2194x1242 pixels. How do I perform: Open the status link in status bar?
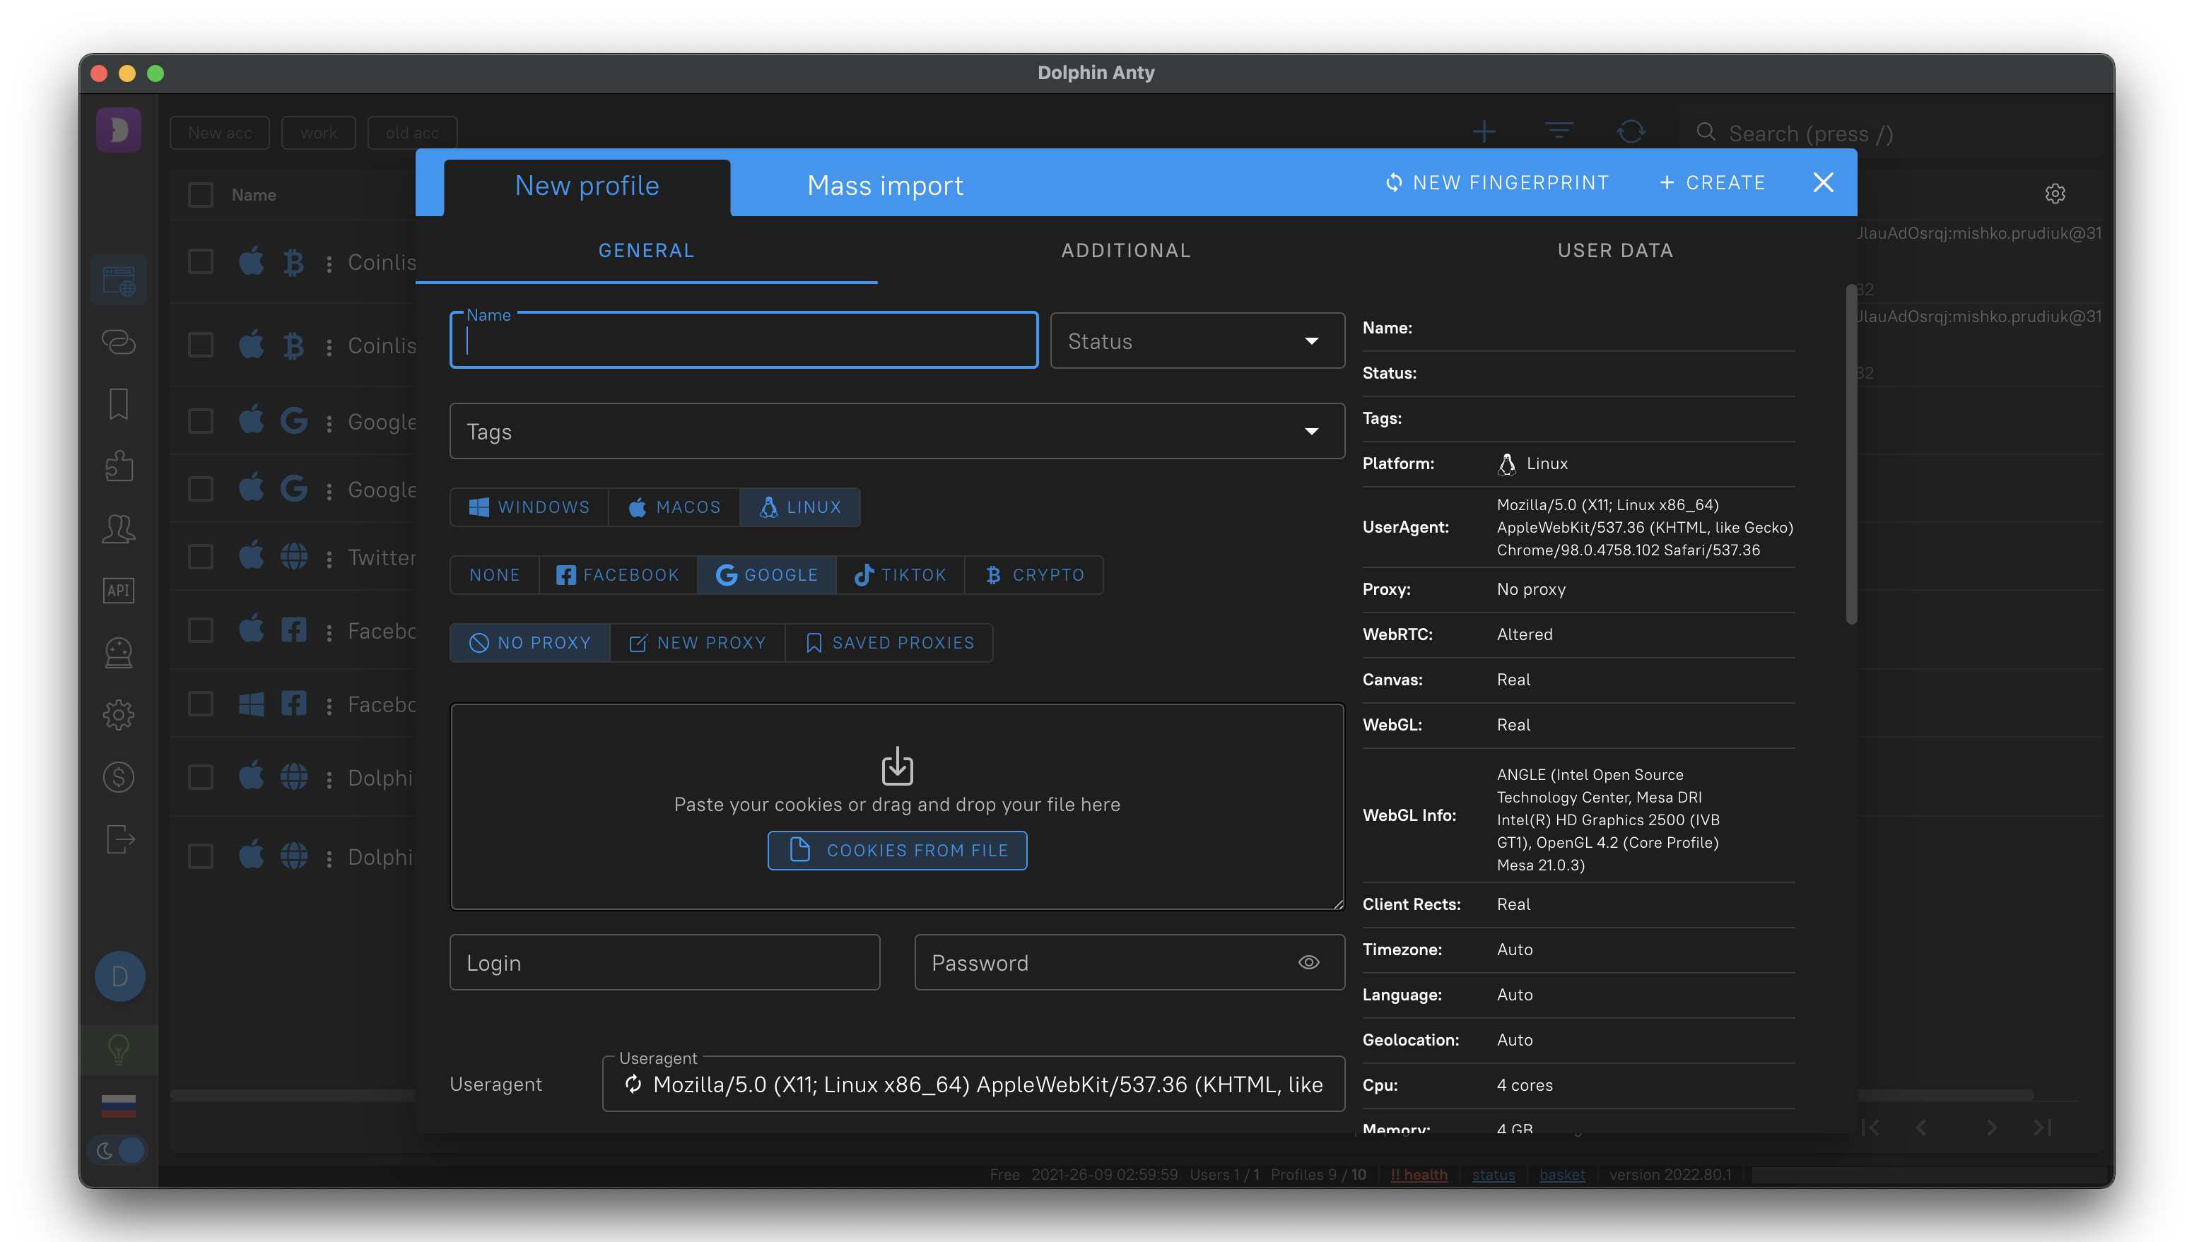[1494, 1175]
